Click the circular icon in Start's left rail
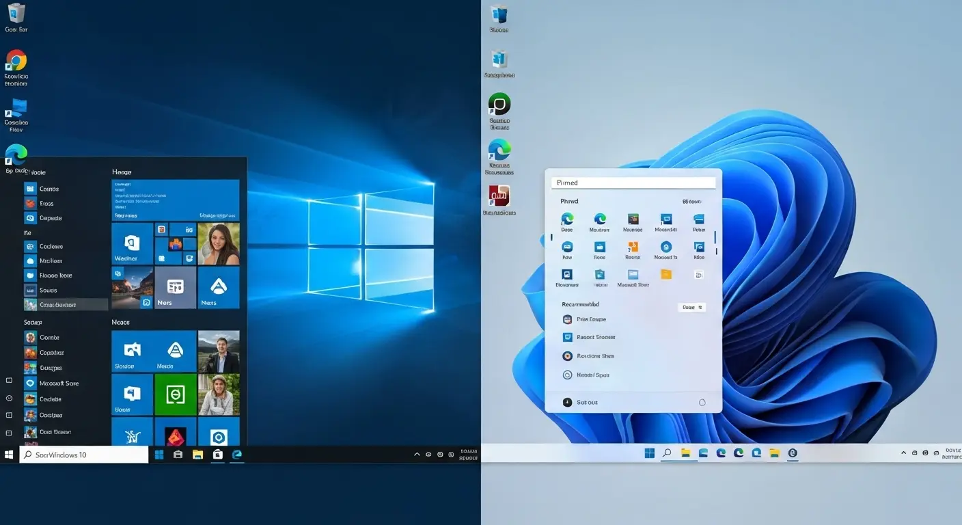 pyautogui.click(x=9, y=398)
